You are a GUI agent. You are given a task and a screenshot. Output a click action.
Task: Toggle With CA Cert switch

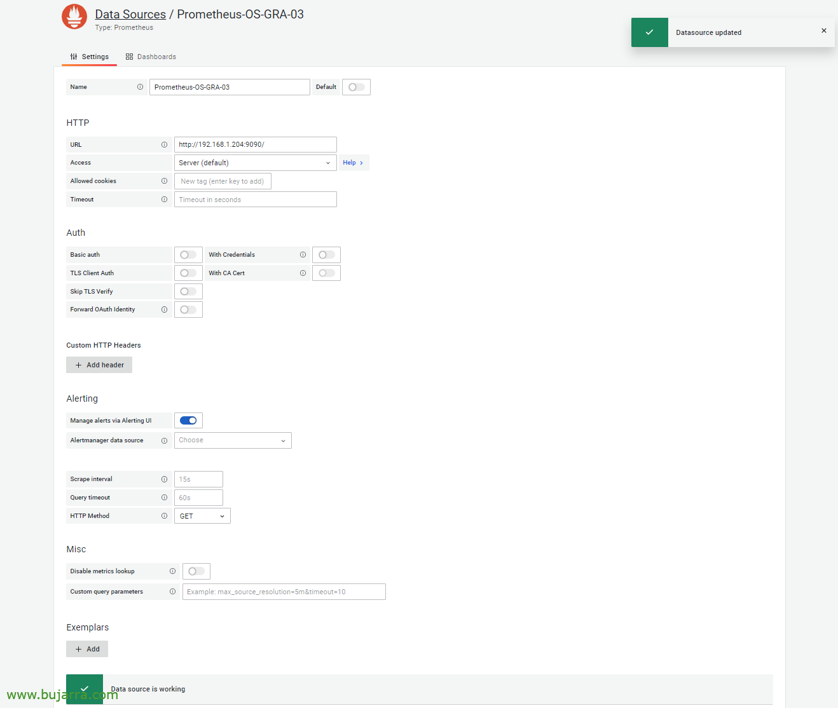[x=326, y=273]
